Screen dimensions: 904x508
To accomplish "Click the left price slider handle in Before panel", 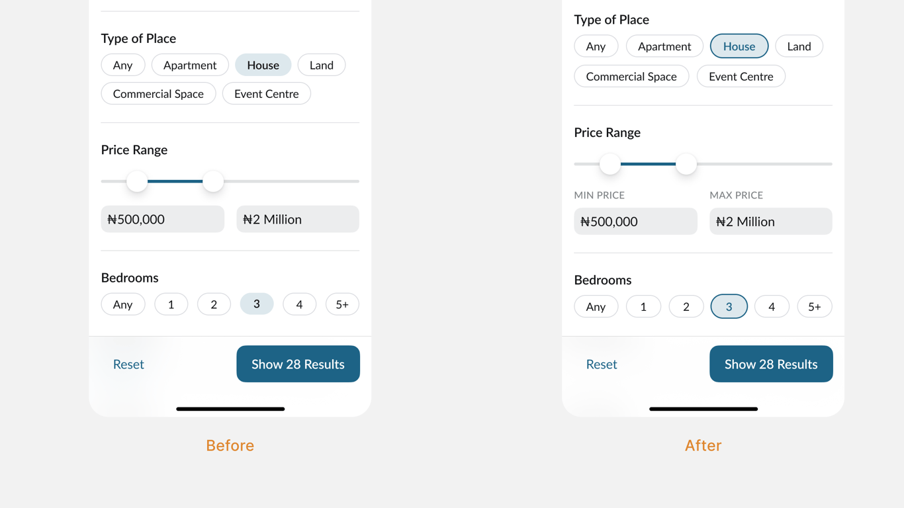I will click(x=137, y=181).
